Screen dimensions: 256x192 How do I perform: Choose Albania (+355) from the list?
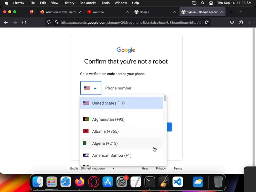coord(122,131)
